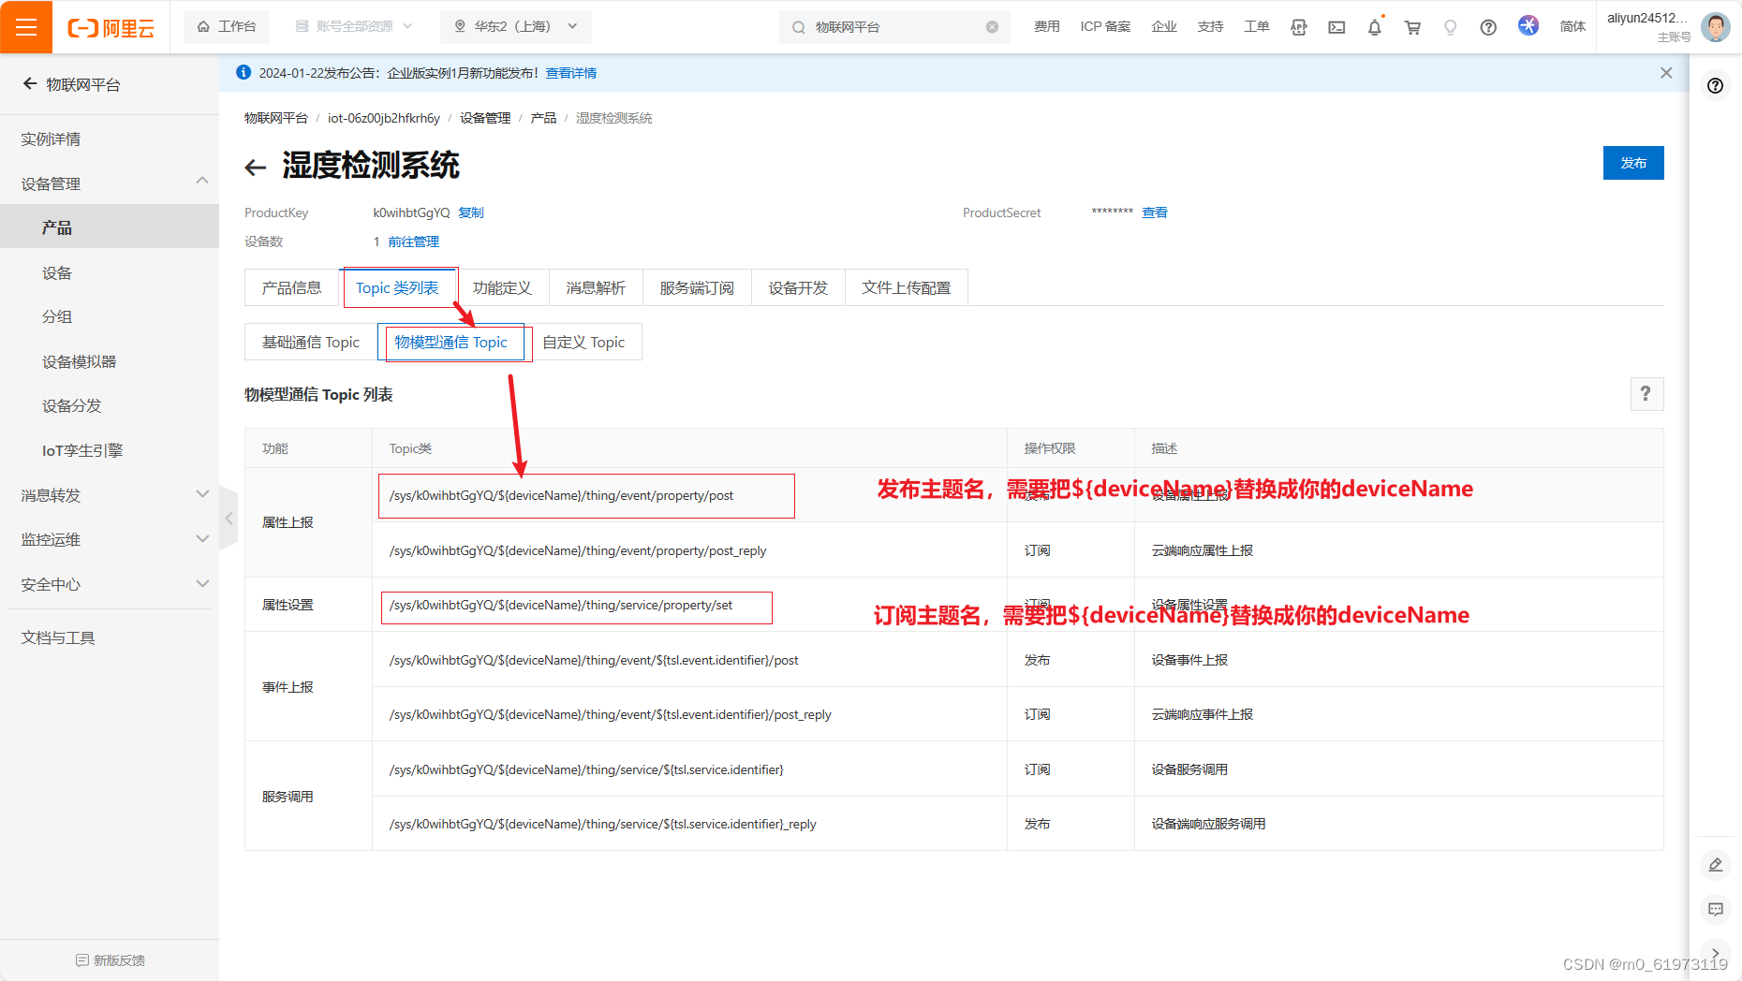Close the announcement banner
Screen dimensions: 1742x981
(1666, 73)
